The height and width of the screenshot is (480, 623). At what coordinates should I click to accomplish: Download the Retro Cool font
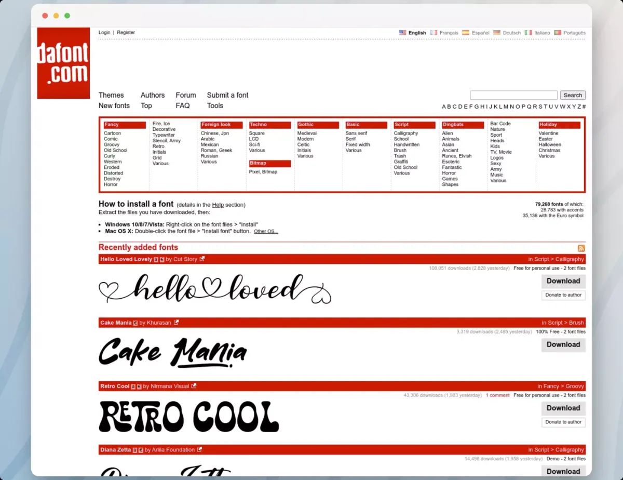click(563, 408)
